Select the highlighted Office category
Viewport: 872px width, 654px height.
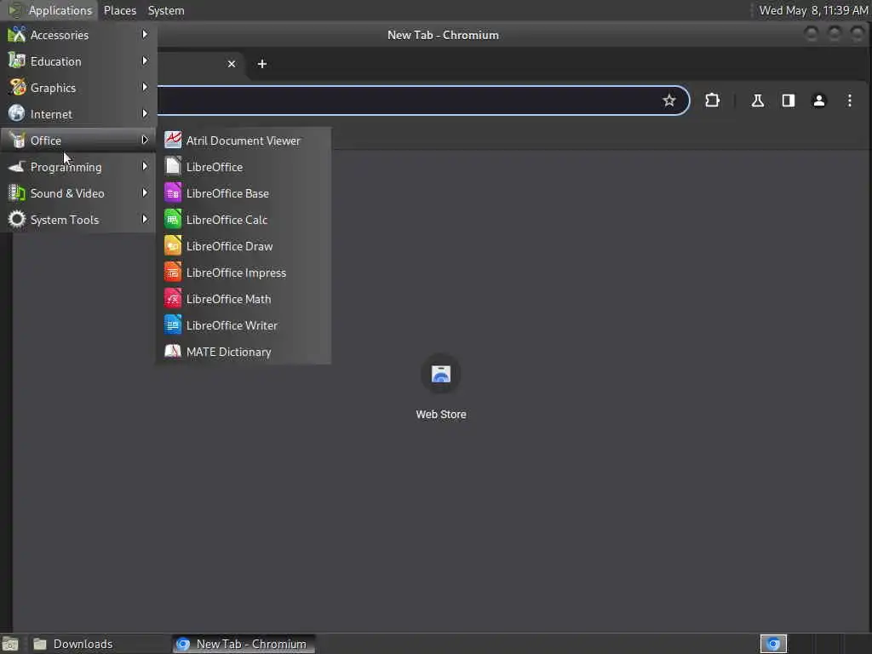pyautogui.click(x=78, y=141)
